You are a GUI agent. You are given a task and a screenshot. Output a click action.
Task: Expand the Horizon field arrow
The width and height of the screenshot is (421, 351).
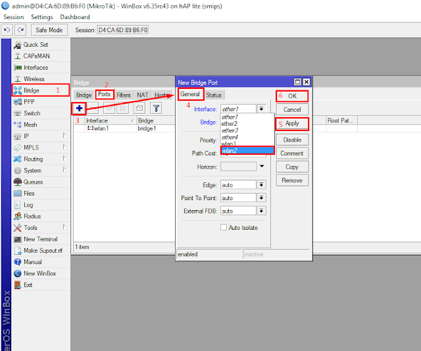[x=262, y=167]
